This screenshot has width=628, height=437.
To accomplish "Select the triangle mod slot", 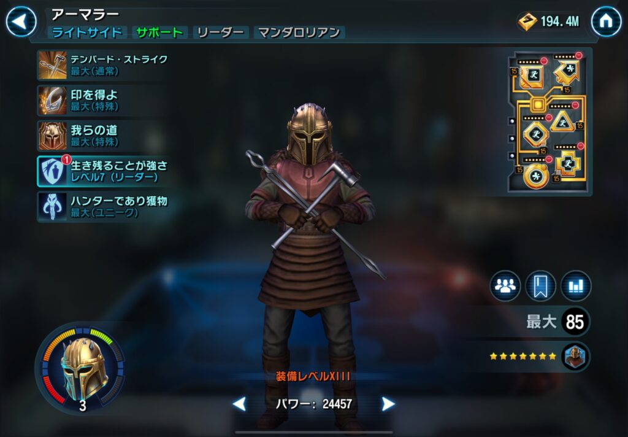I will 563,122.
